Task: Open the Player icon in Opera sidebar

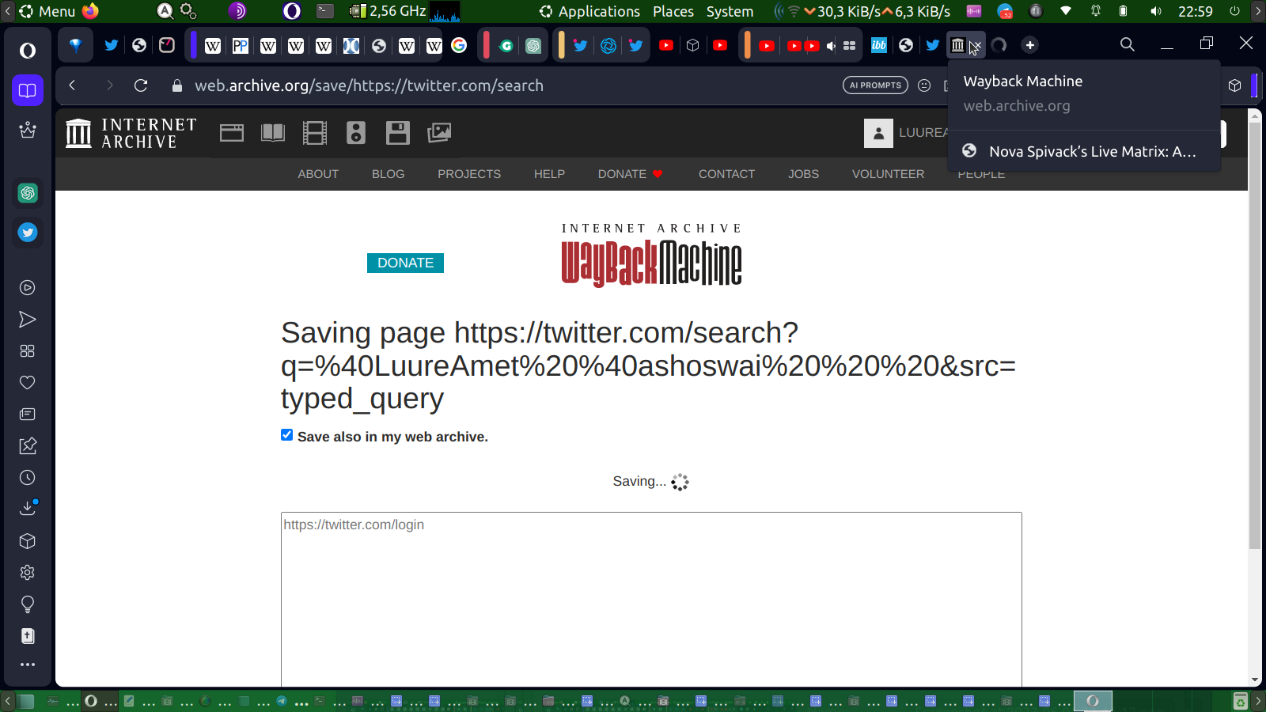Action: coord(28,288)
